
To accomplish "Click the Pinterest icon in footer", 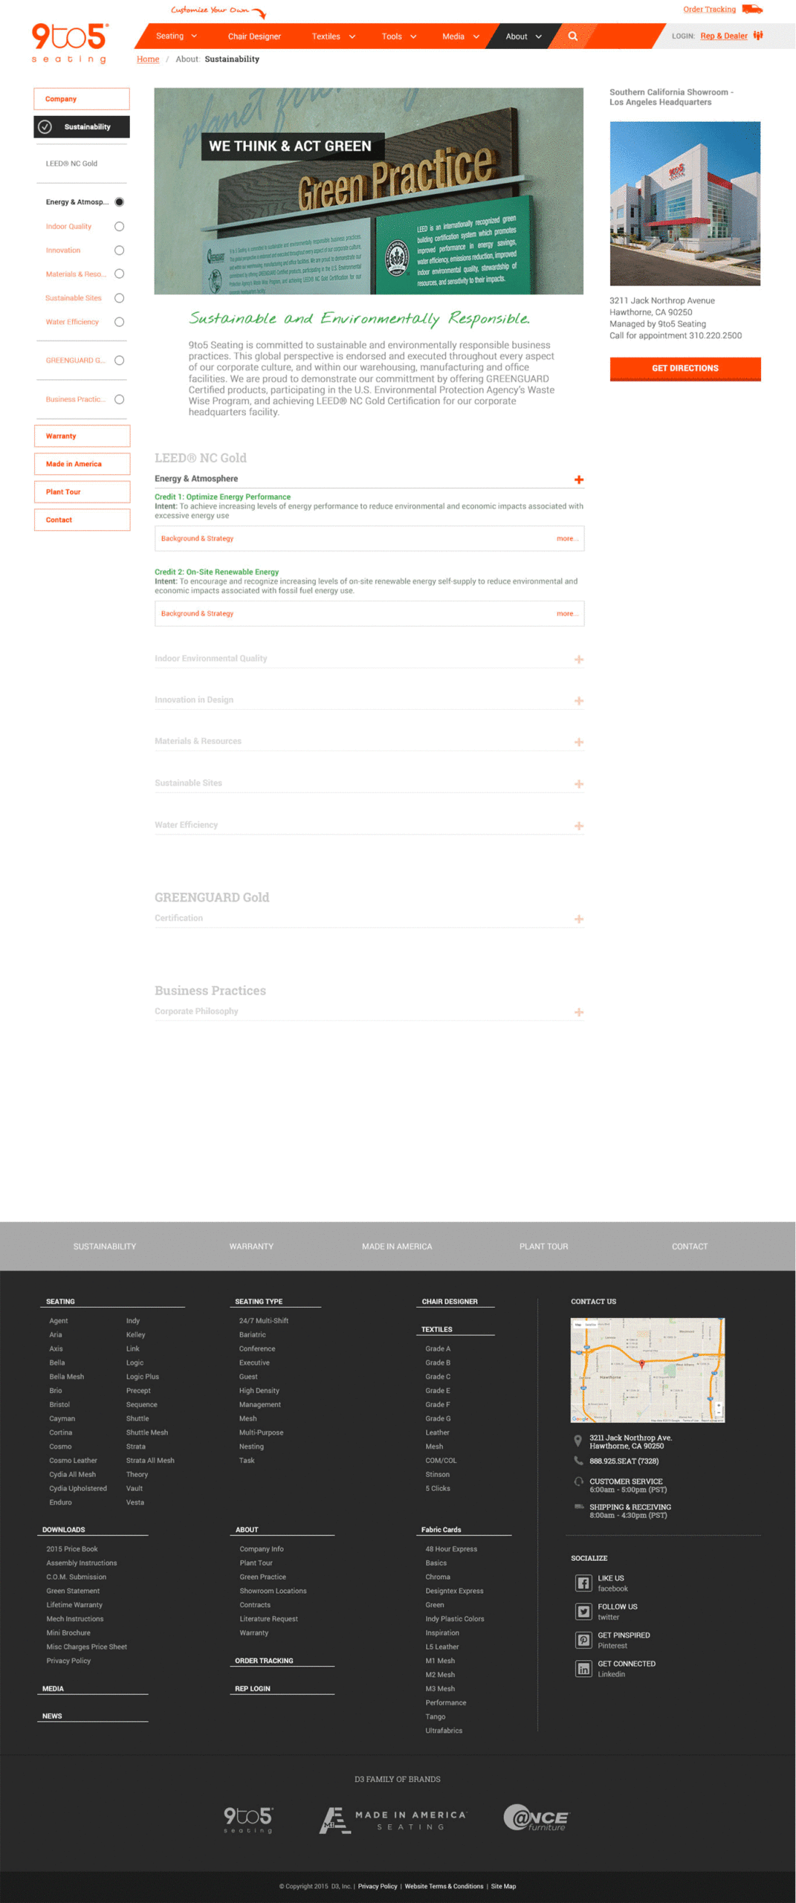I will click(x=583, y=1639).
